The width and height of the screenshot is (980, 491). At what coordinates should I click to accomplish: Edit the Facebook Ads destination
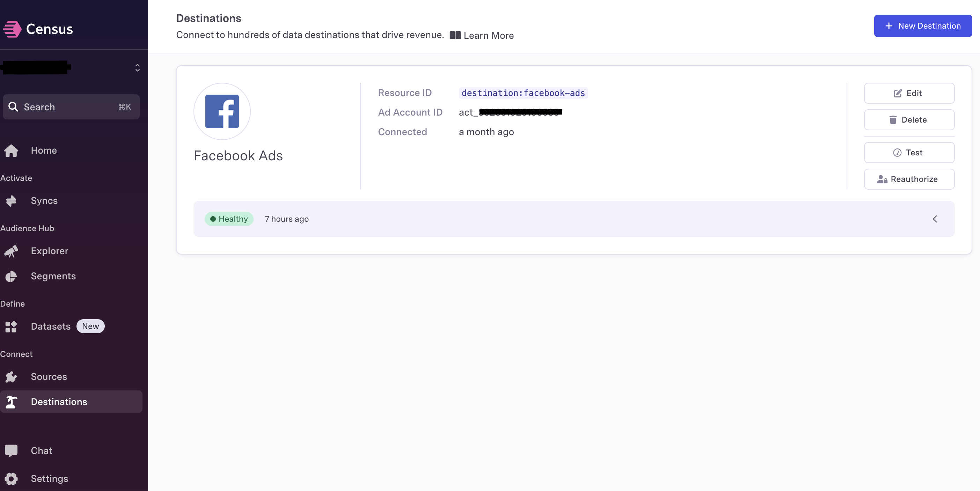point(909,93)
